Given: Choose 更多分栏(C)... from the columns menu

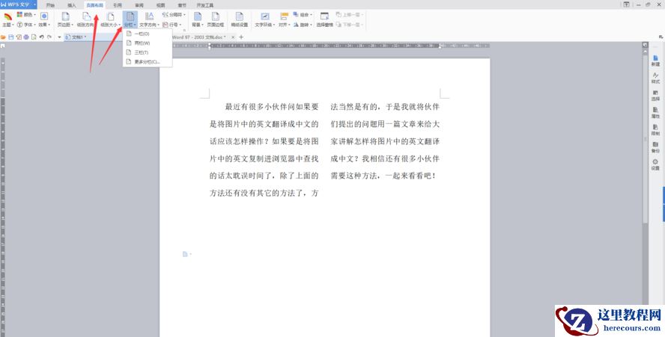Looking at the screenshot, I should 148,62.
